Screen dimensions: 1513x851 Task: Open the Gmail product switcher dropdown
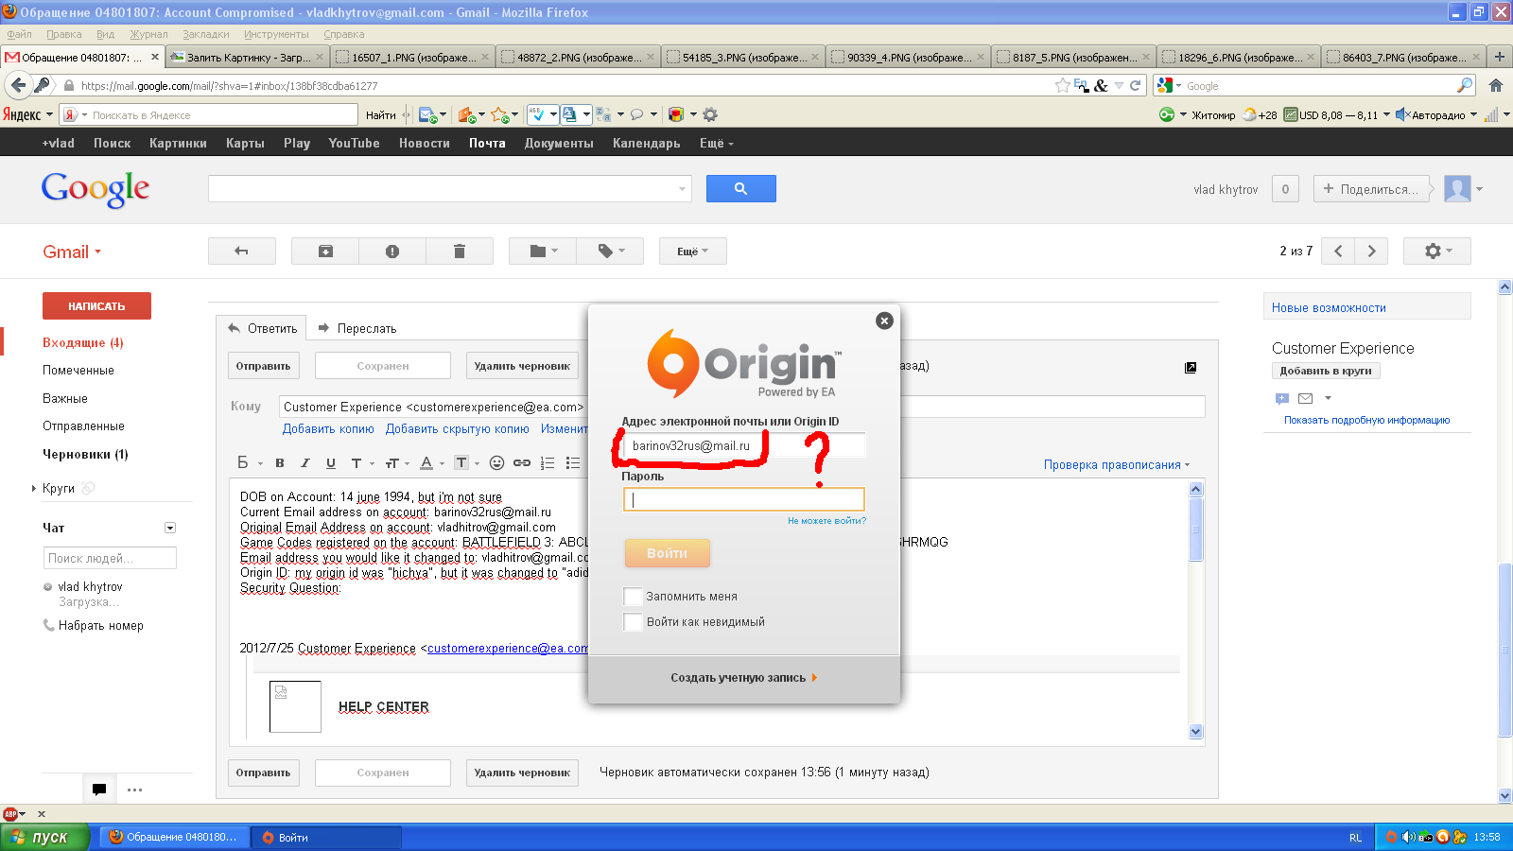coord(72,252)
